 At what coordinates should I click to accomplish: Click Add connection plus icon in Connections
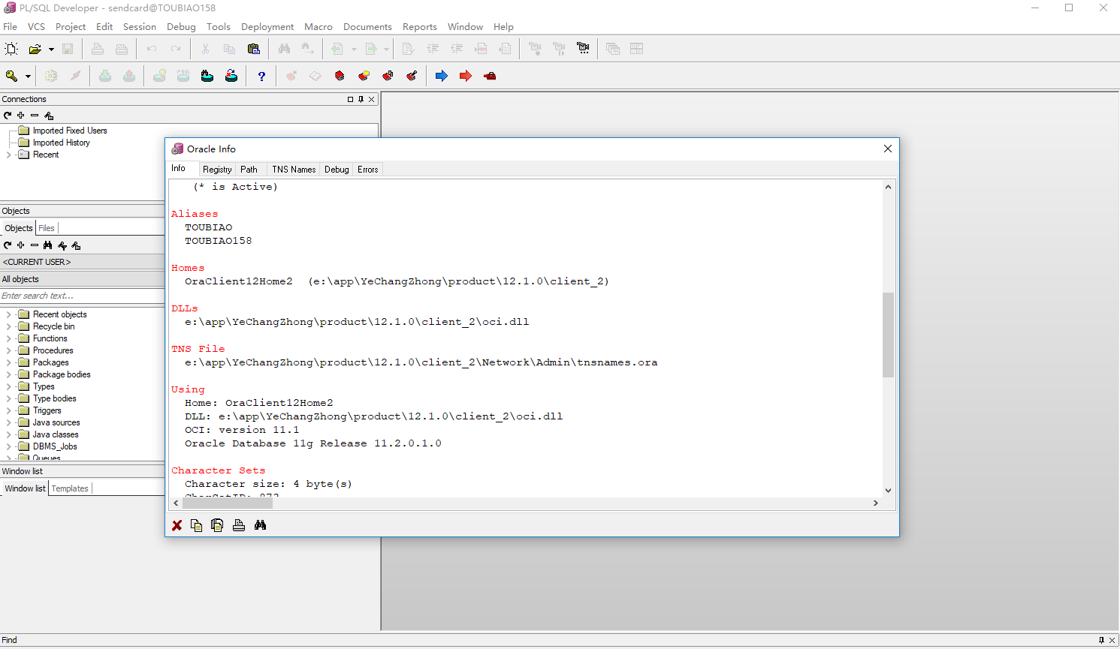tap(21, 116)
